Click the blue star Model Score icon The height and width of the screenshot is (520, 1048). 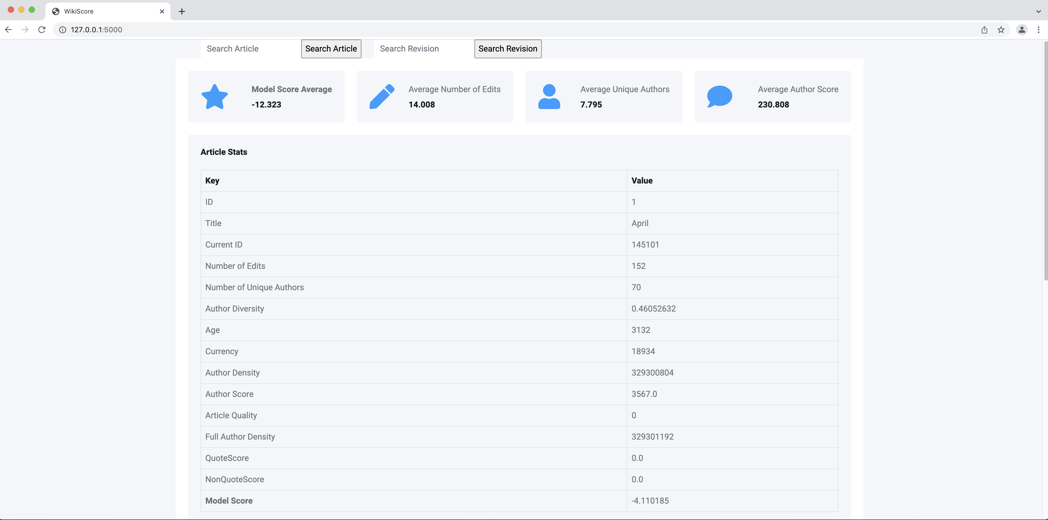click(214, 97)
